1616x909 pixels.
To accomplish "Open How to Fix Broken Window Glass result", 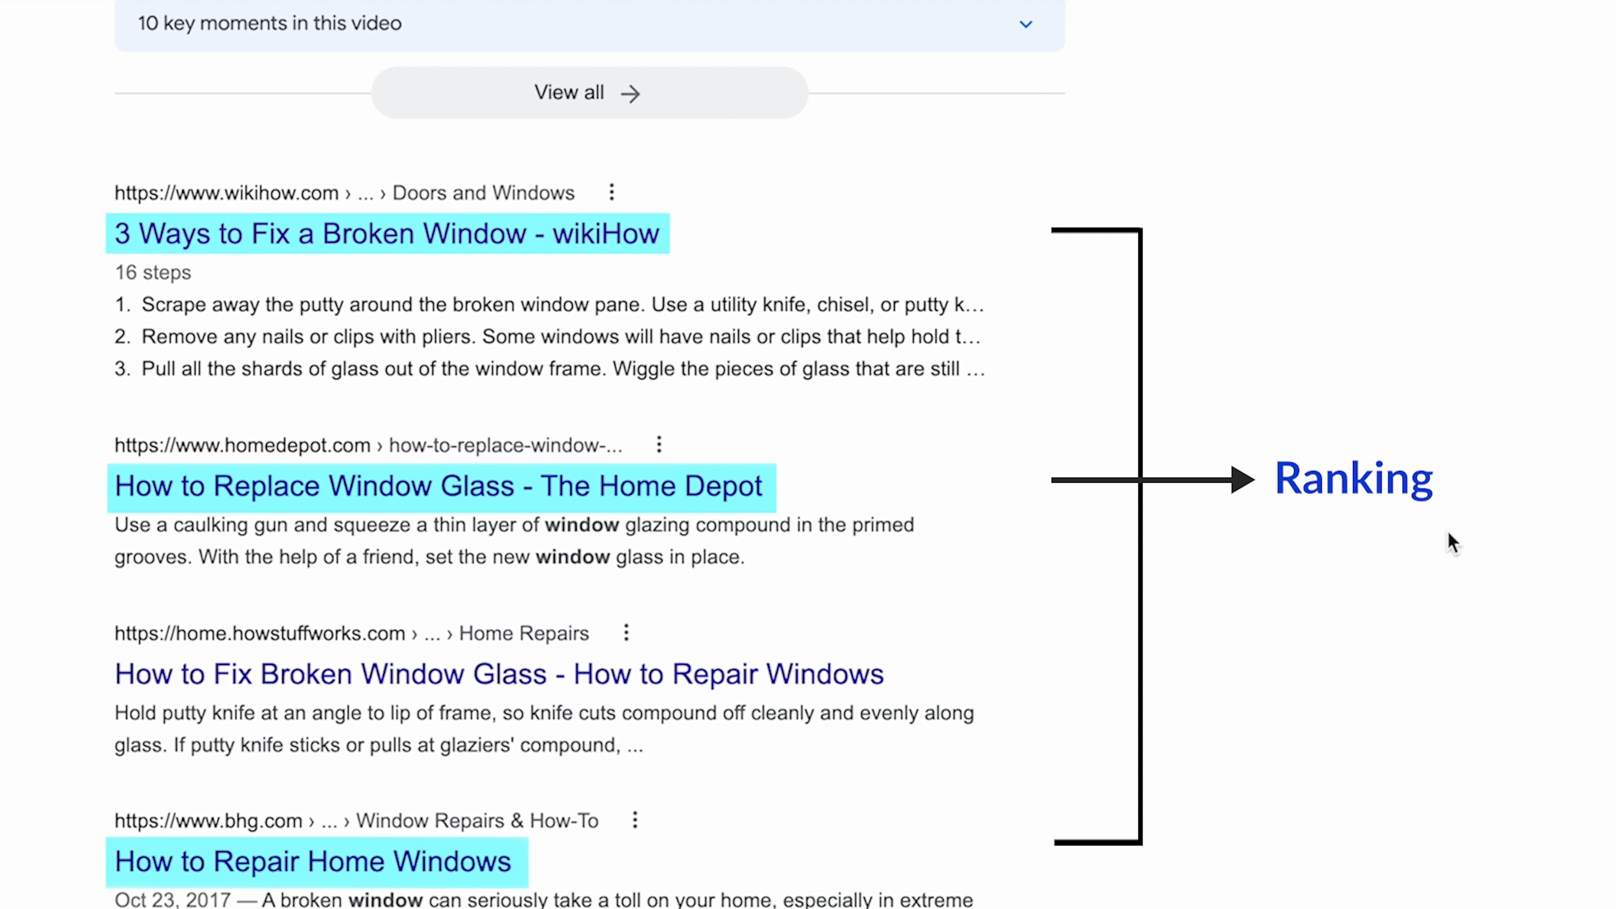I will (x=499, y=673).
